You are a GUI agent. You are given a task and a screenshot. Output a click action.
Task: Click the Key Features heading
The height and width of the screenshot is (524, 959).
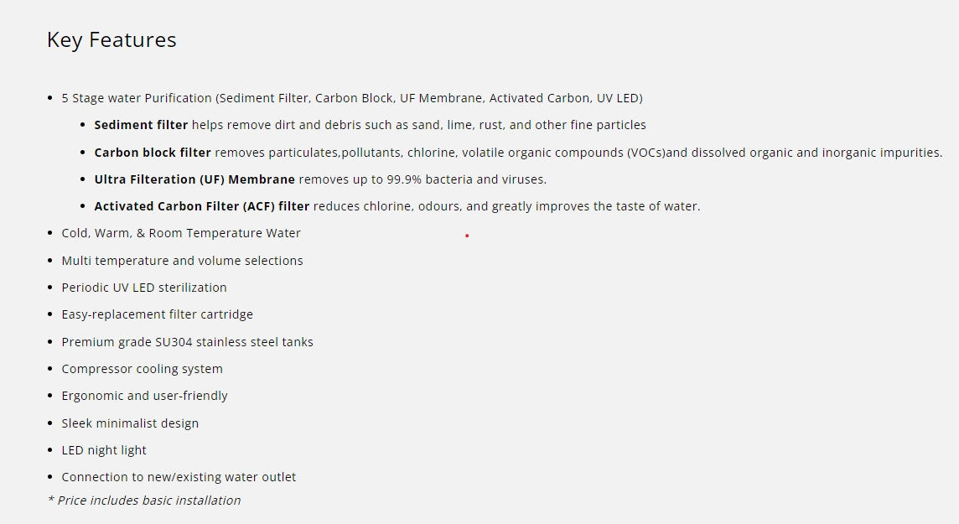tap(111, 40)
